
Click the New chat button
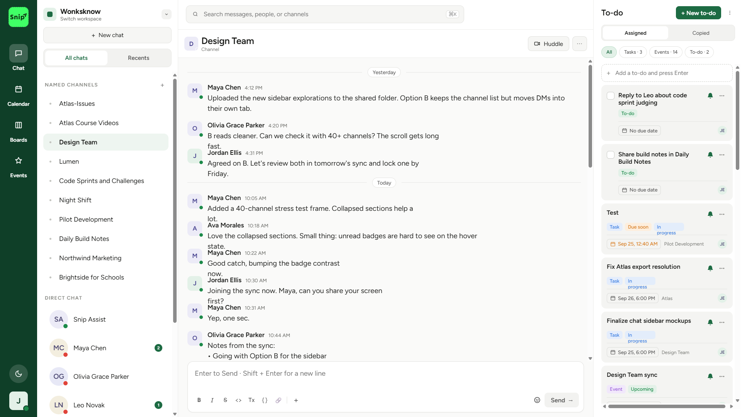pos(107,35)
